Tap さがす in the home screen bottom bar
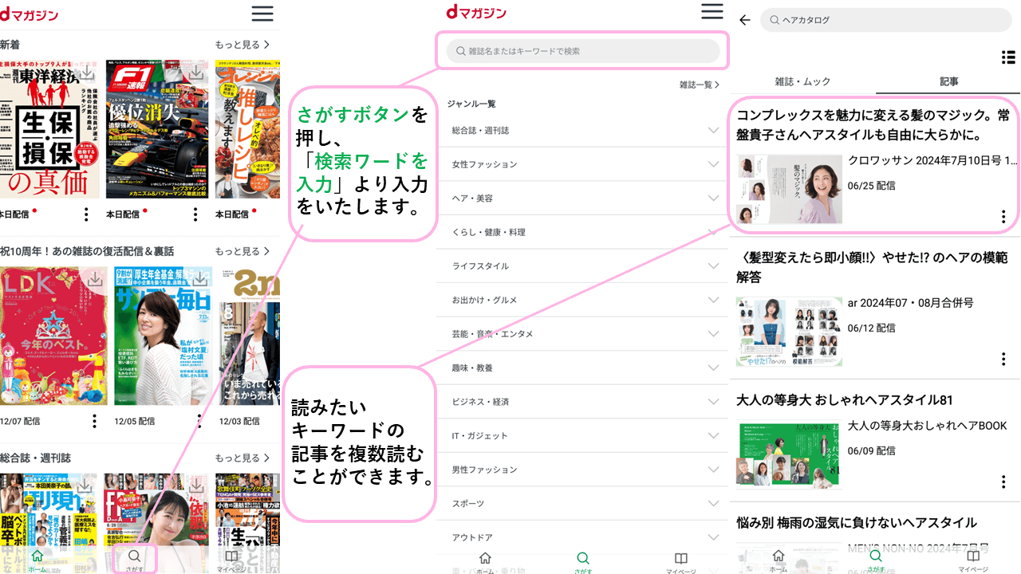 pos(135,560)
